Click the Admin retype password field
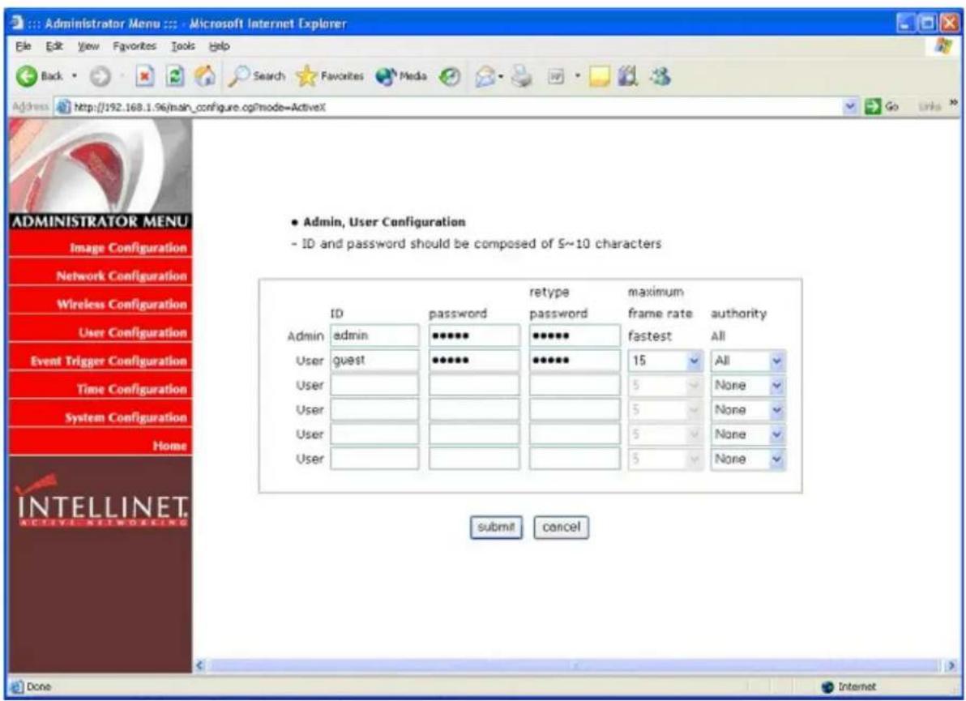The width and height of the screenshot is (966, 701). tap(575, 336)
